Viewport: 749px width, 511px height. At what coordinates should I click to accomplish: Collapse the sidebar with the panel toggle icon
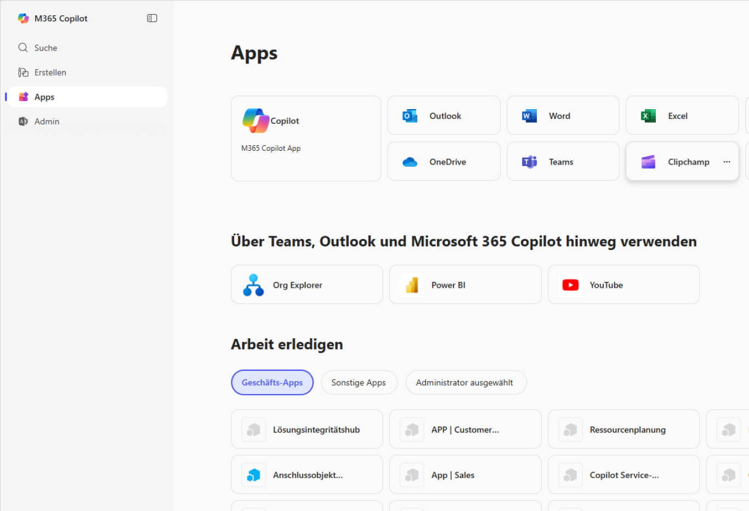[152, 18]
